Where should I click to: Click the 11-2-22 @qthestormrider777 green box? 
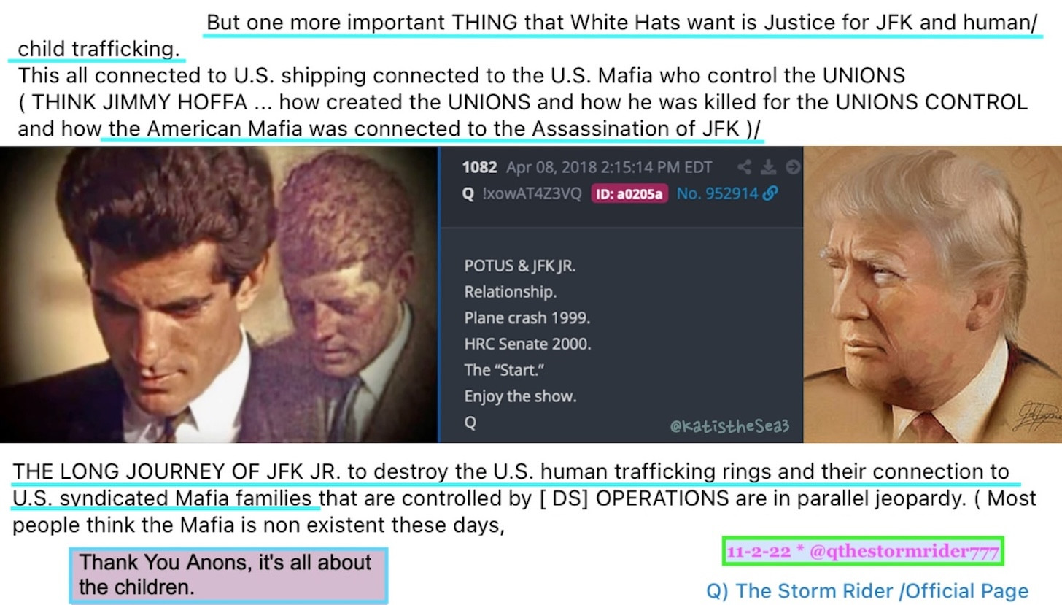(x=863, y=552)
